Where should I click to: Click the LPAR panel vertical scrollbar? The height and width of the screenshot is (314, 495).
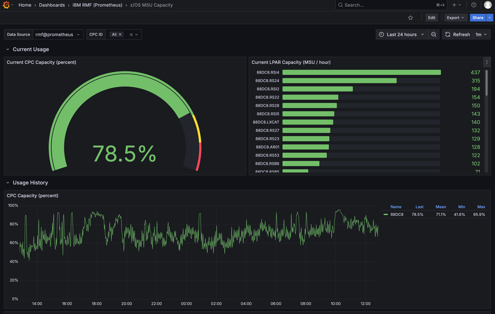pos(487,83)
